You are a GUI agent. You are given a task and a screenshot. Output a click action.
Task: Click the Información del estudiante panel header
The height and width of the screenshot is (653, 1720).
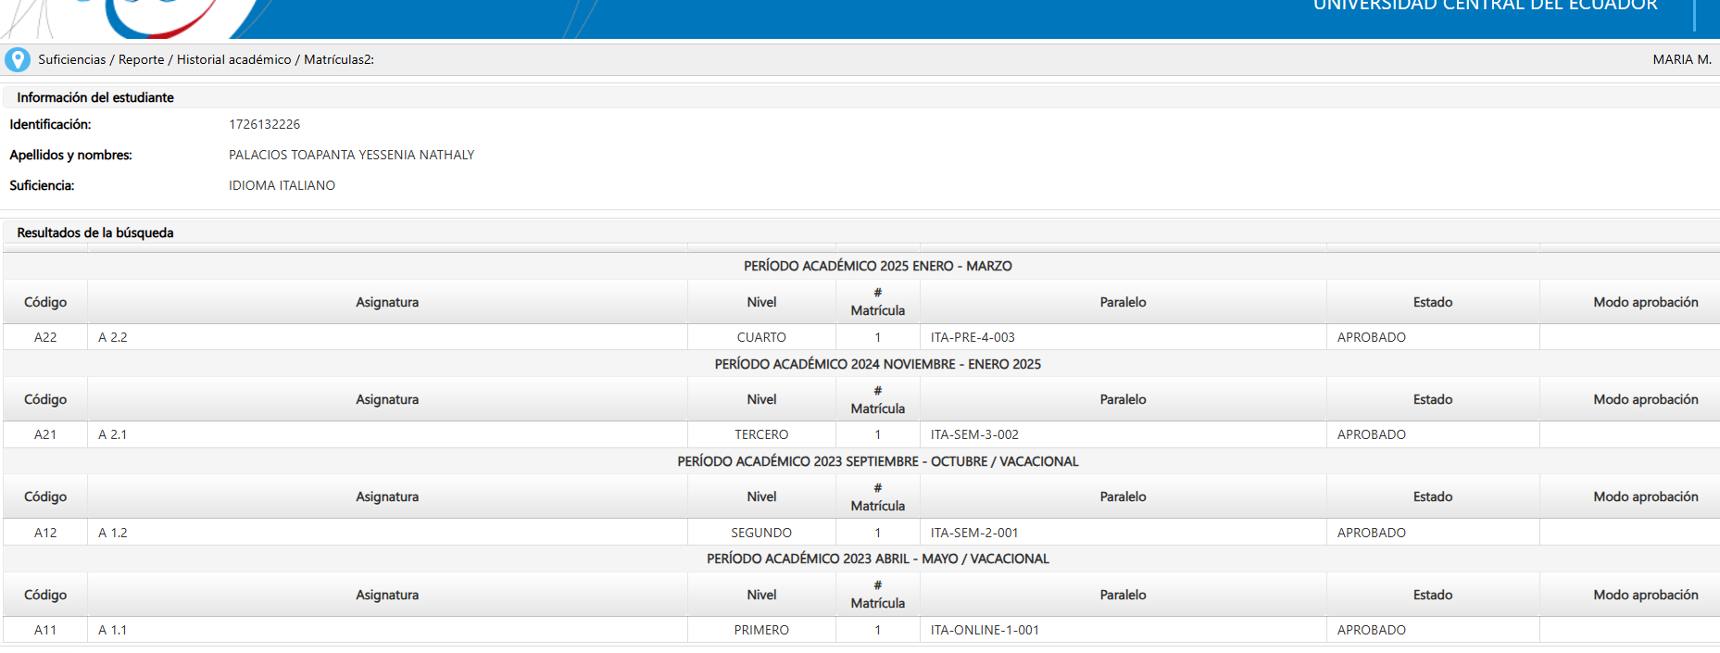(x=860, y=97)
